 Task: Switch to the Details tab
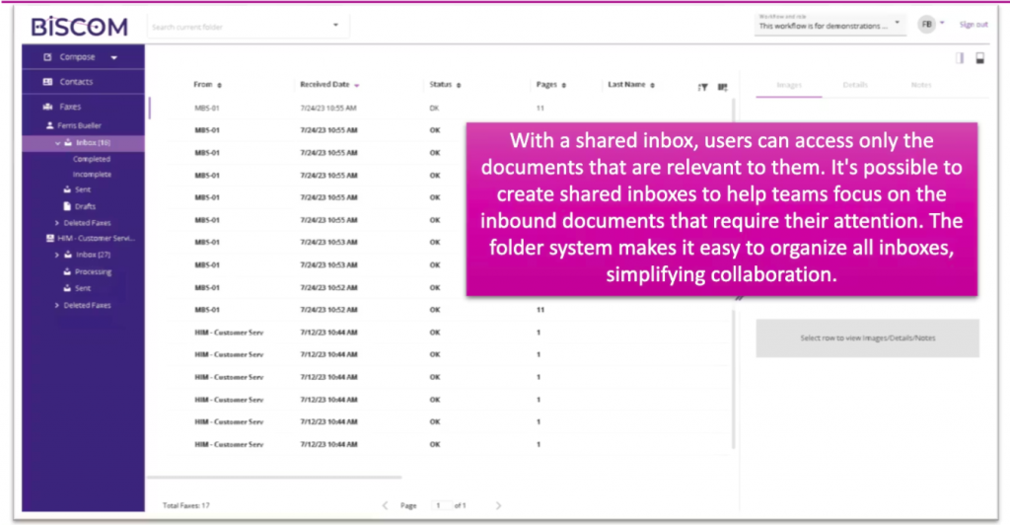855,85
